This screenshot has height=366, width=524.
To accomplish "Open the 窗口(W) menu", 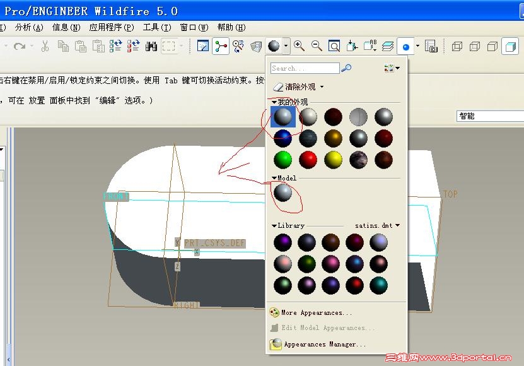I will click(194, 27).
